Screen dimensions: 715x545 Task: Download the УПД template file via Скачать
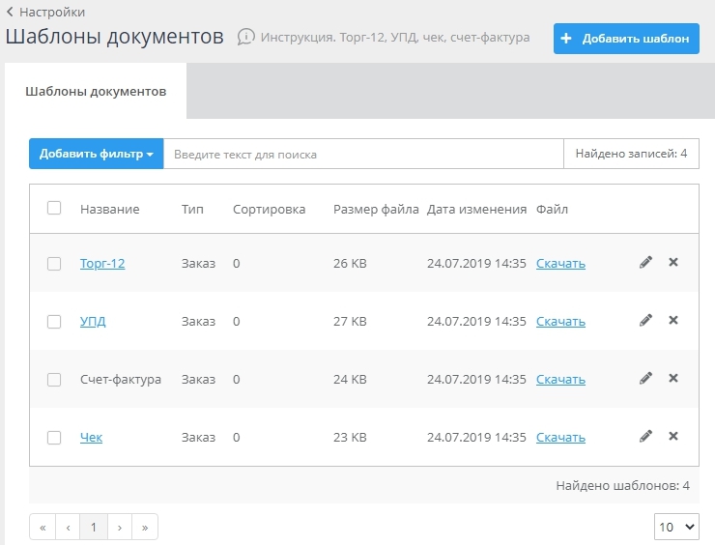pos(560,322)
